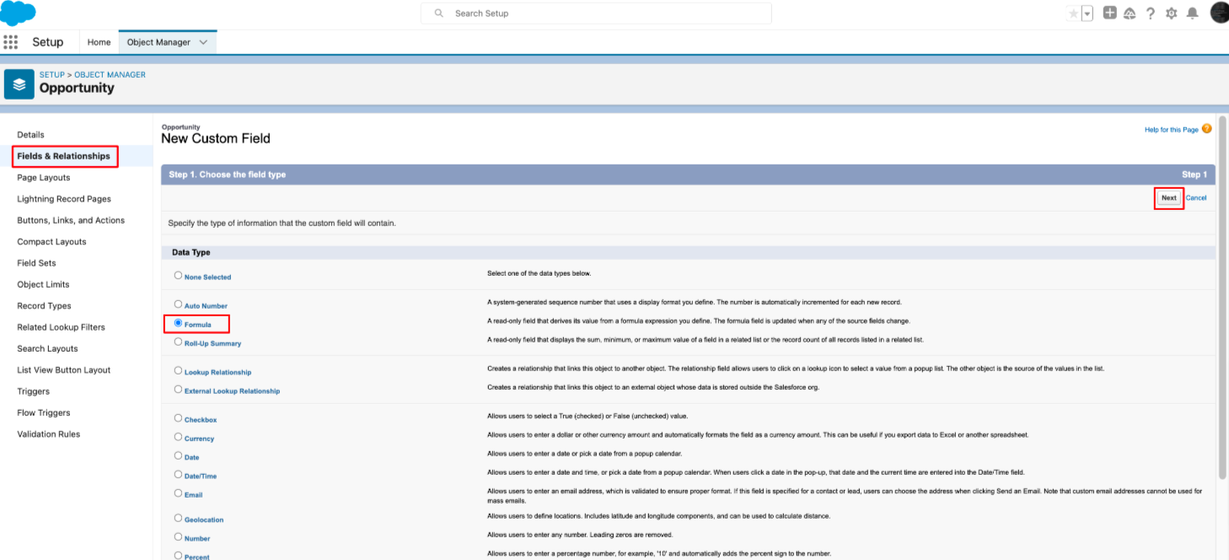Follow the SETUP breadcrumb link
Screen dimensions: 1229x560
click(52, 74)
